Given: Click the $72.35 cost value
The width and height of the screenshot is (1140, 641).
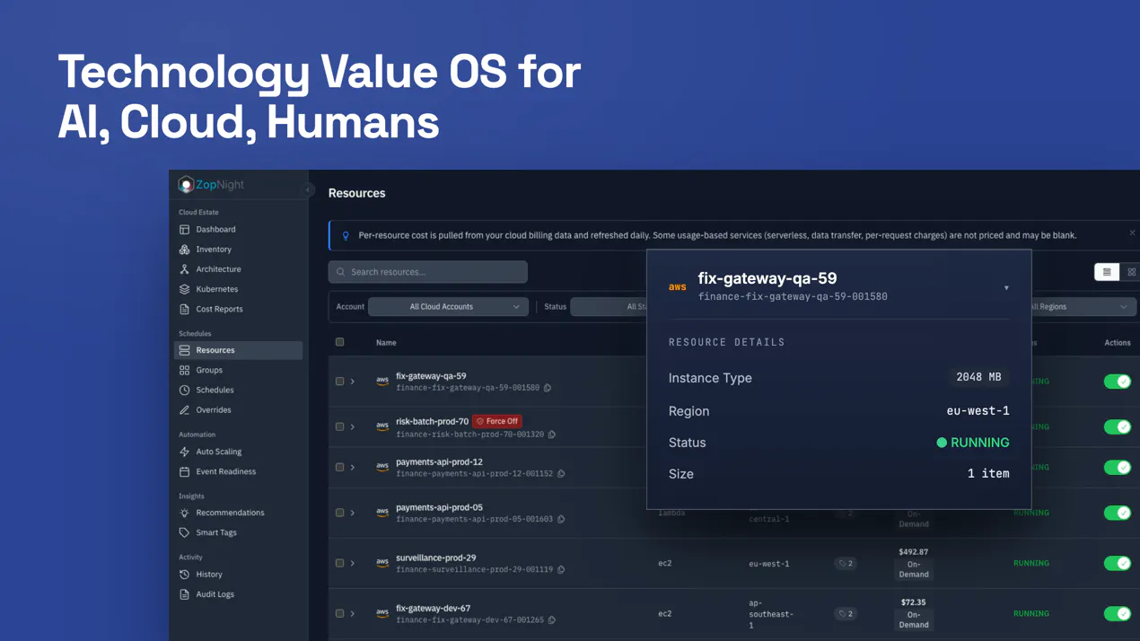Looking at the screenshot, I should [913, 602].
